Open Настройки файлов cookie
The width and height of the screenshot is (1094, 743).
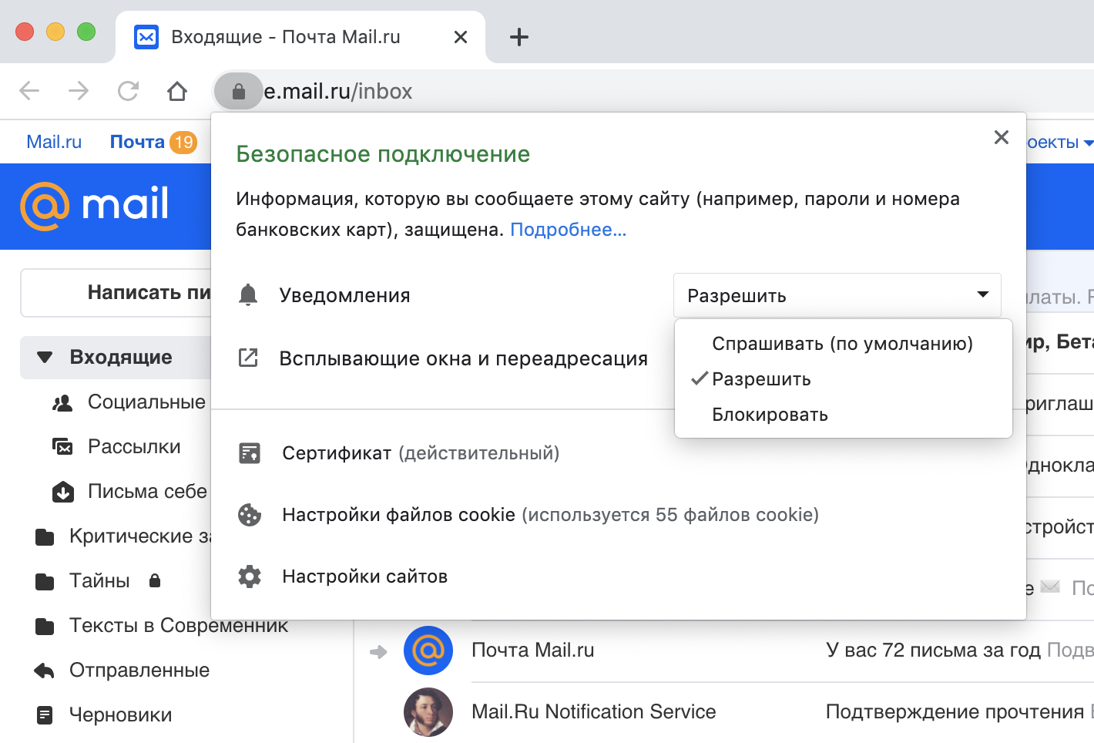(550, 515)
